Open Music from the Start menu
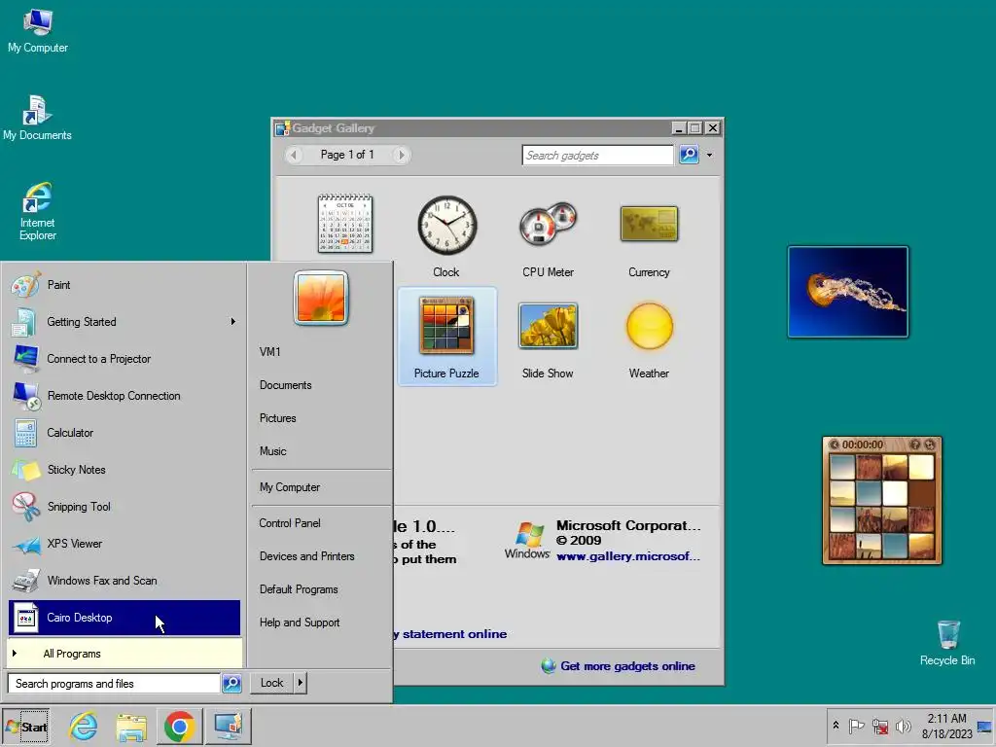The height and width of the screenshot is (747, 996). (272, 451)
